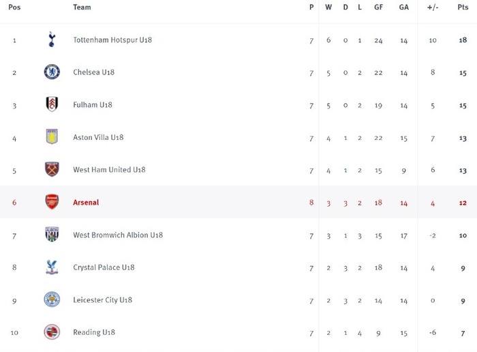The width and height of the screenshot is (477, 352).
Task: Click the +/- goal difference header
Action: point(433,7)
